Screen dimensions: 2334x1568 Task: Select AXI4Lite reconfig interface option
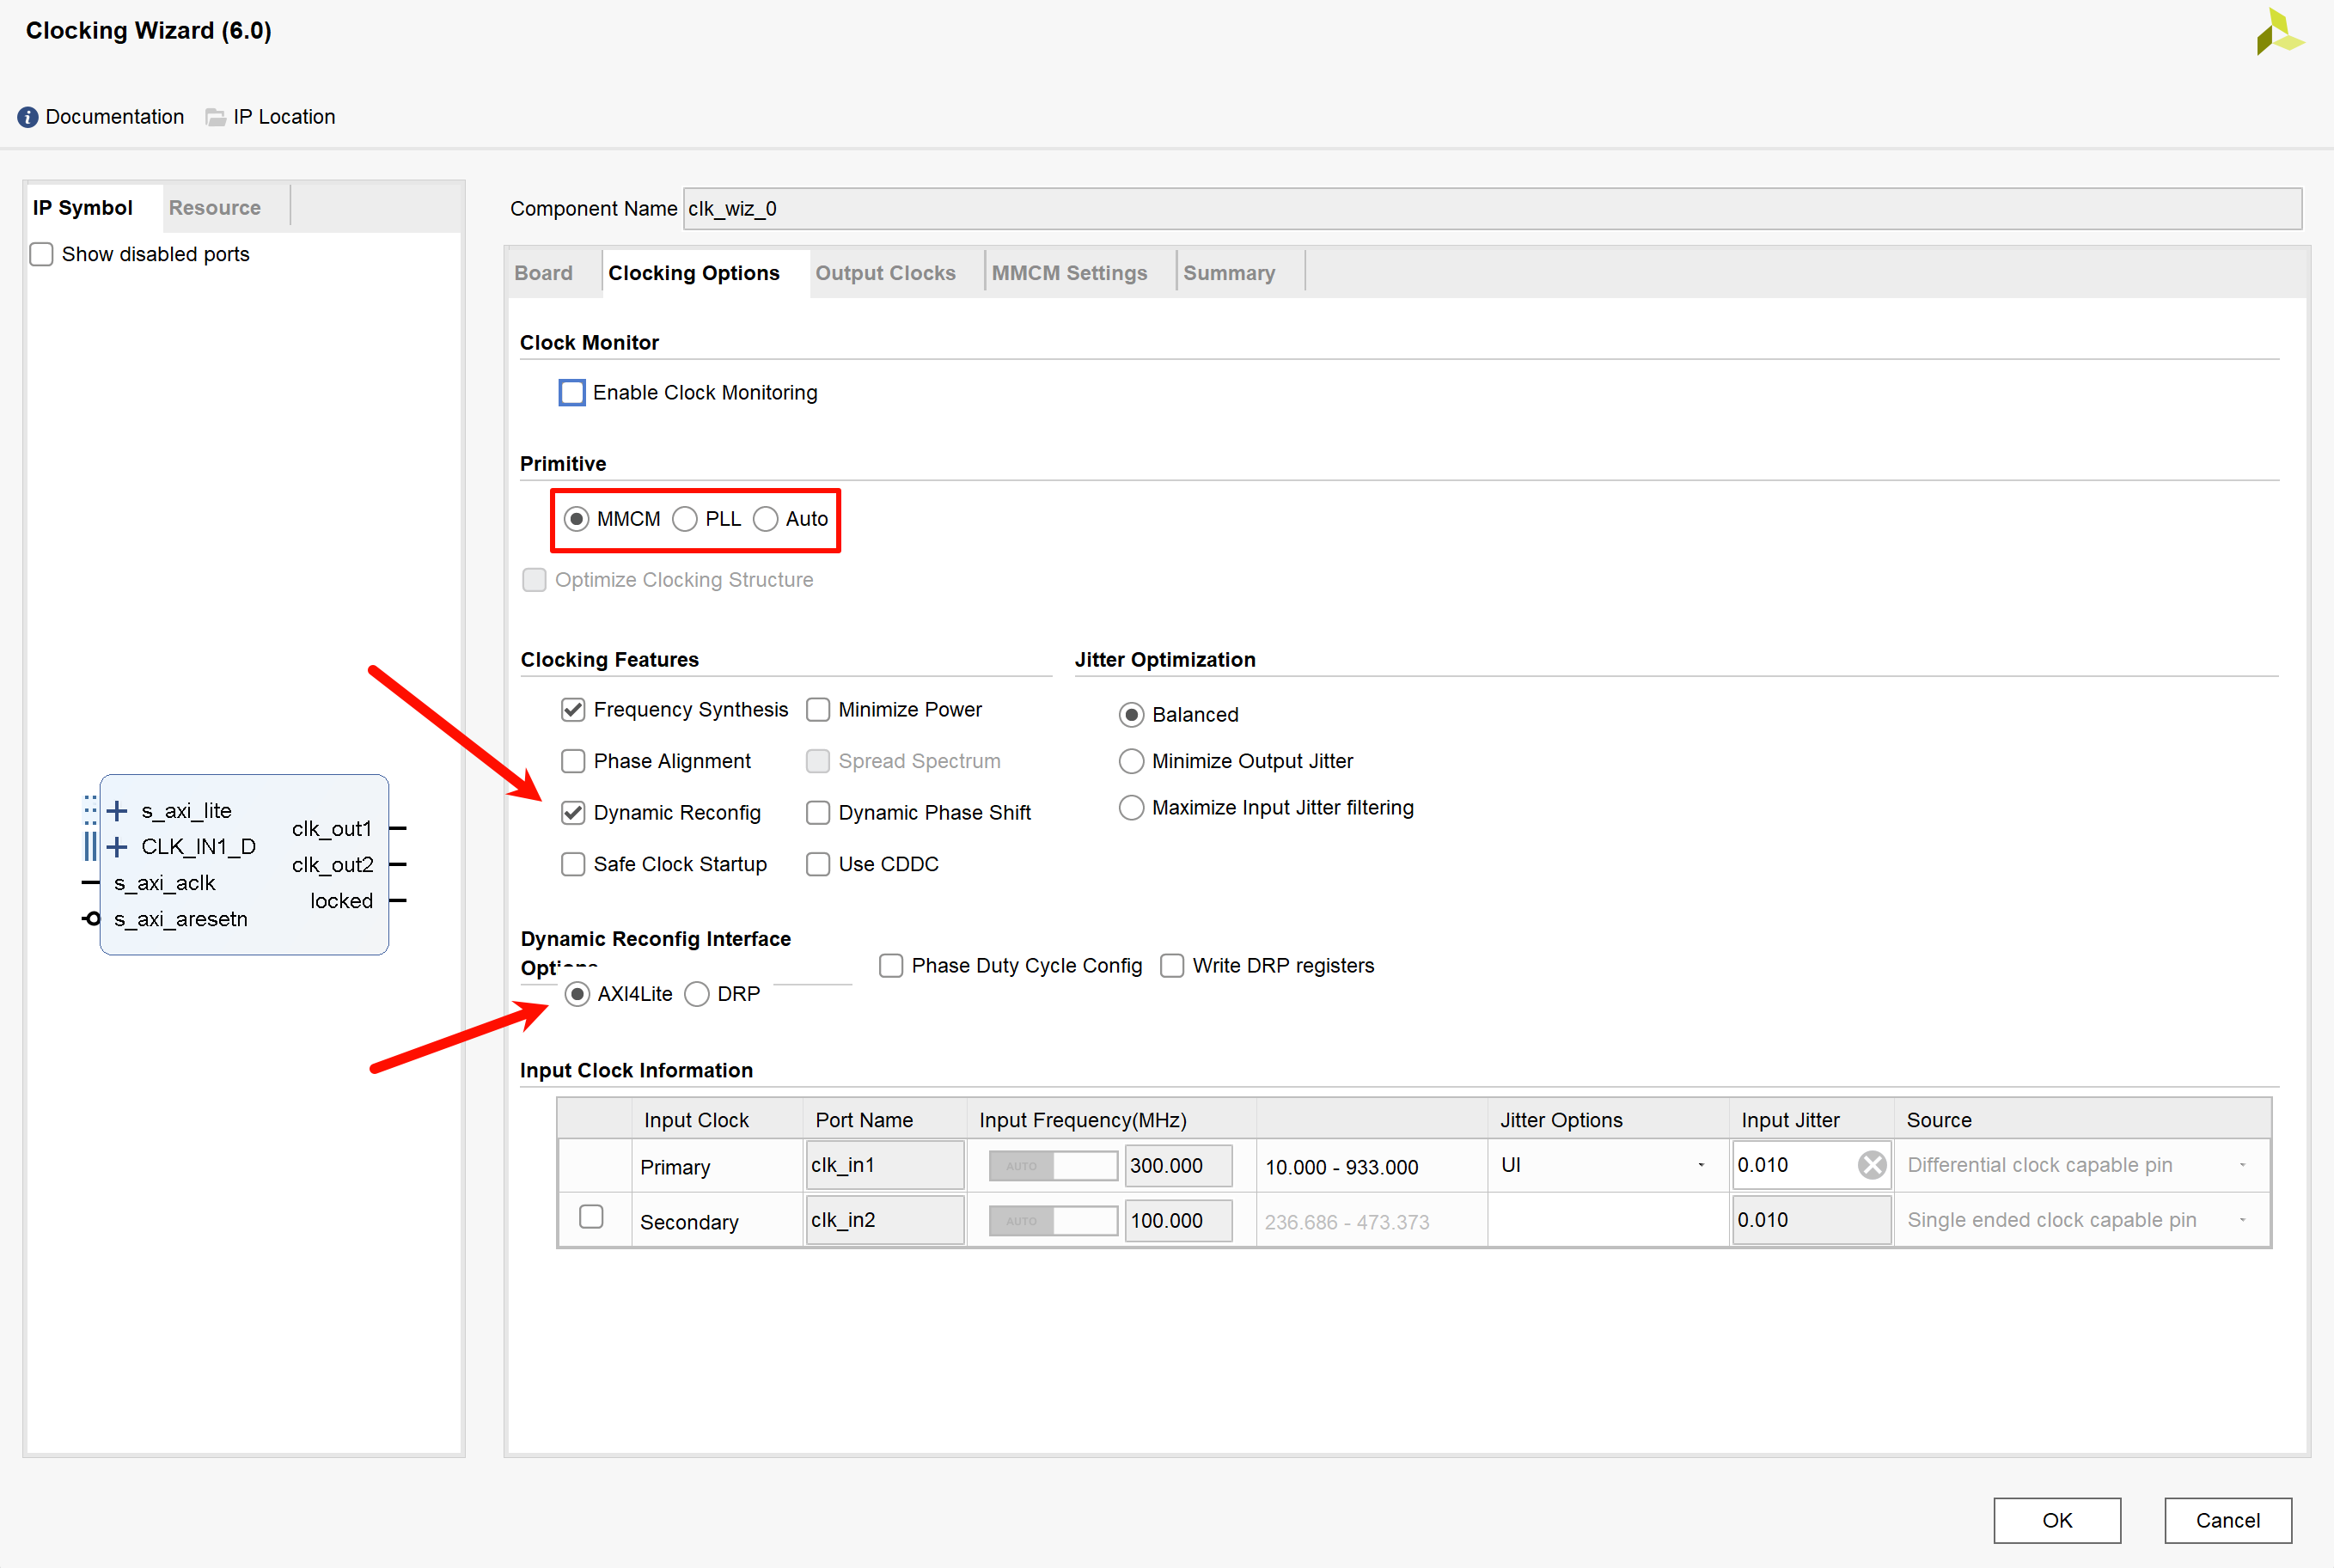[x=577, y=996]
